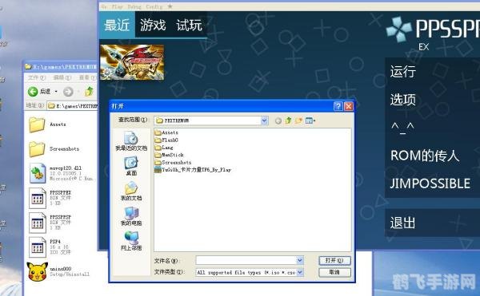Click 我最近的文档 in the places bar
Image resolution: width=480 pixels, height=296 pixels.
click(131, 141)
